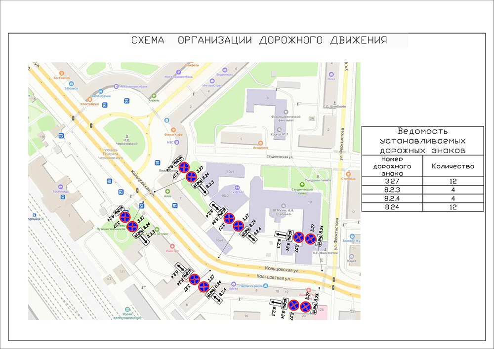Click the Апрель pharmacy green marker
The image size is (494, 349).
(x=154, y=95)
